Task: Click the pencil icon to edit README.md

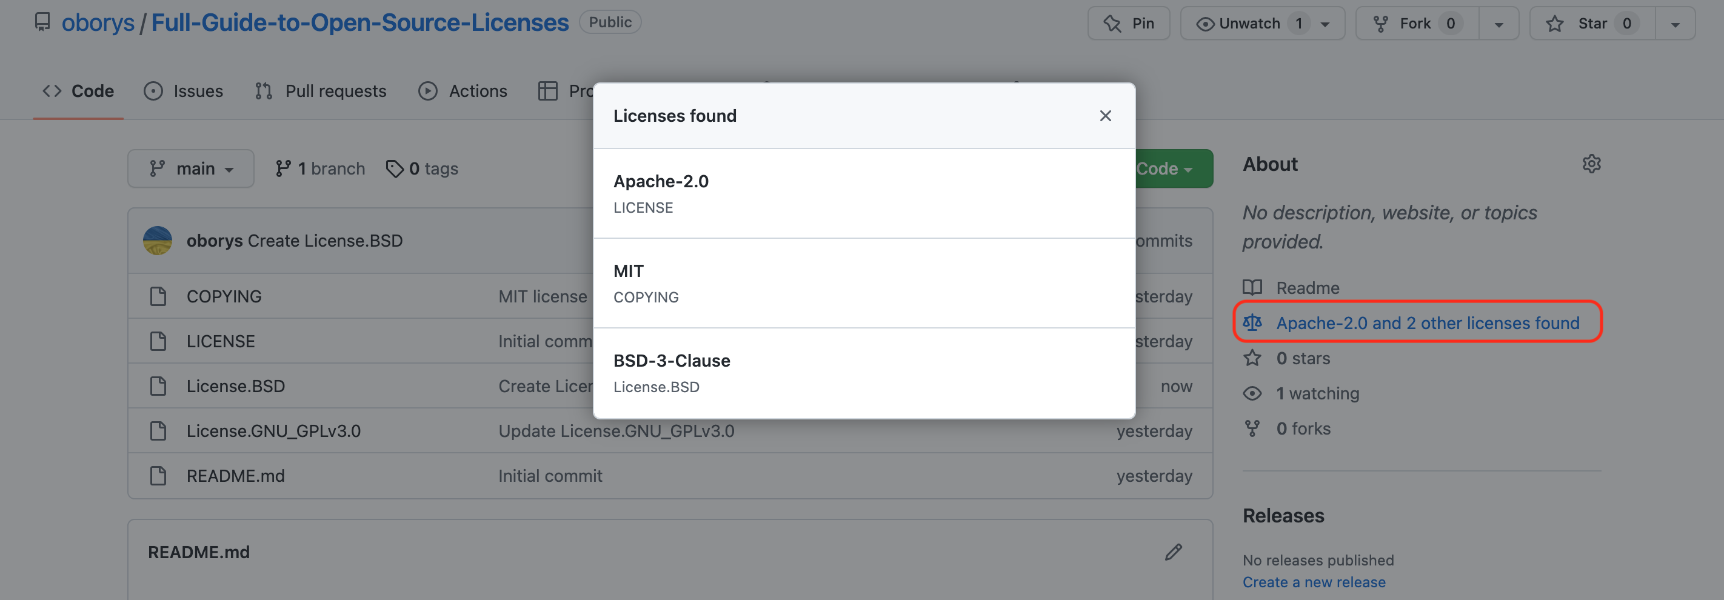Action: tap(1172, 552)
